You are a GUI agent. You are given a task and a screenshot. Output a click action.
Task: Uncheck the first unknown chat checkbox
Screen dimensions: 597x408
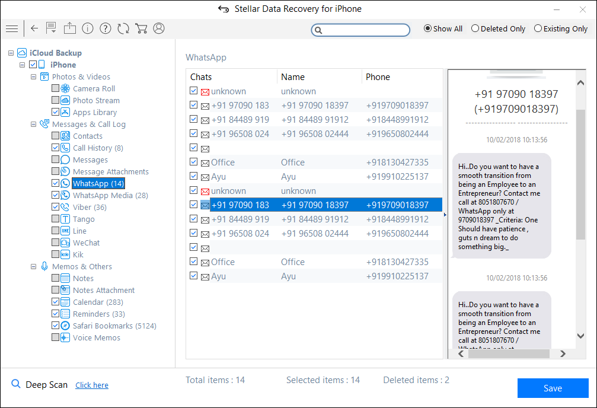(x=193, y=91)
